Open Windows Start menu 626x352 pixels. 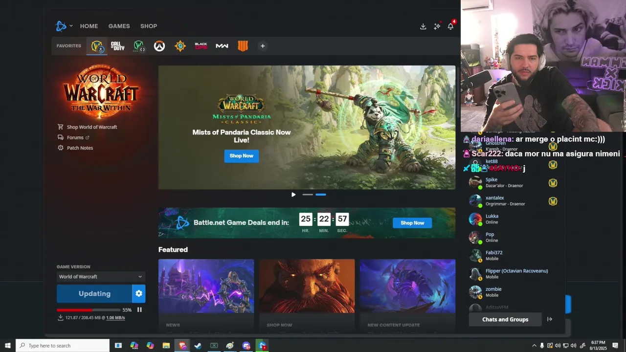point(7,346)
